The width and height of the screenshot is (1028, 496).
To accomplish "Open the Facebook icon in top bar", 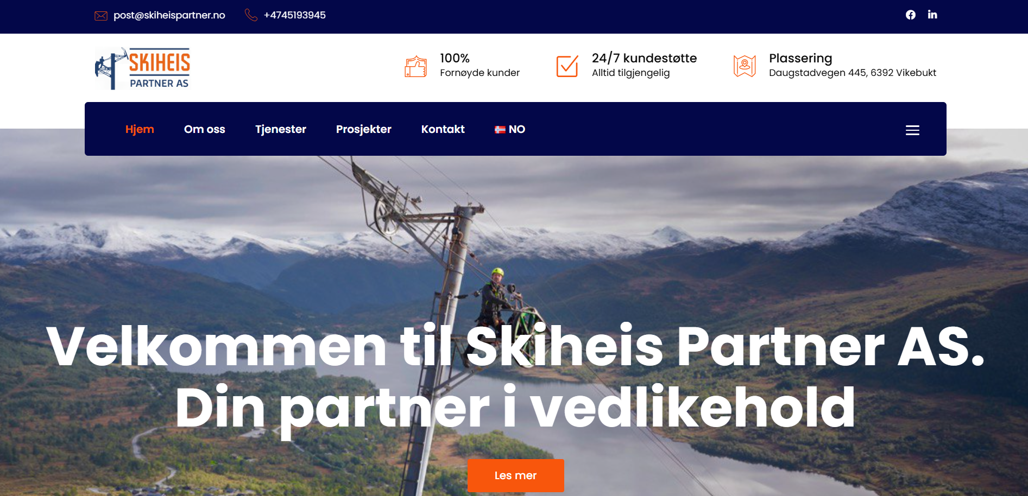I will point(911,15).
